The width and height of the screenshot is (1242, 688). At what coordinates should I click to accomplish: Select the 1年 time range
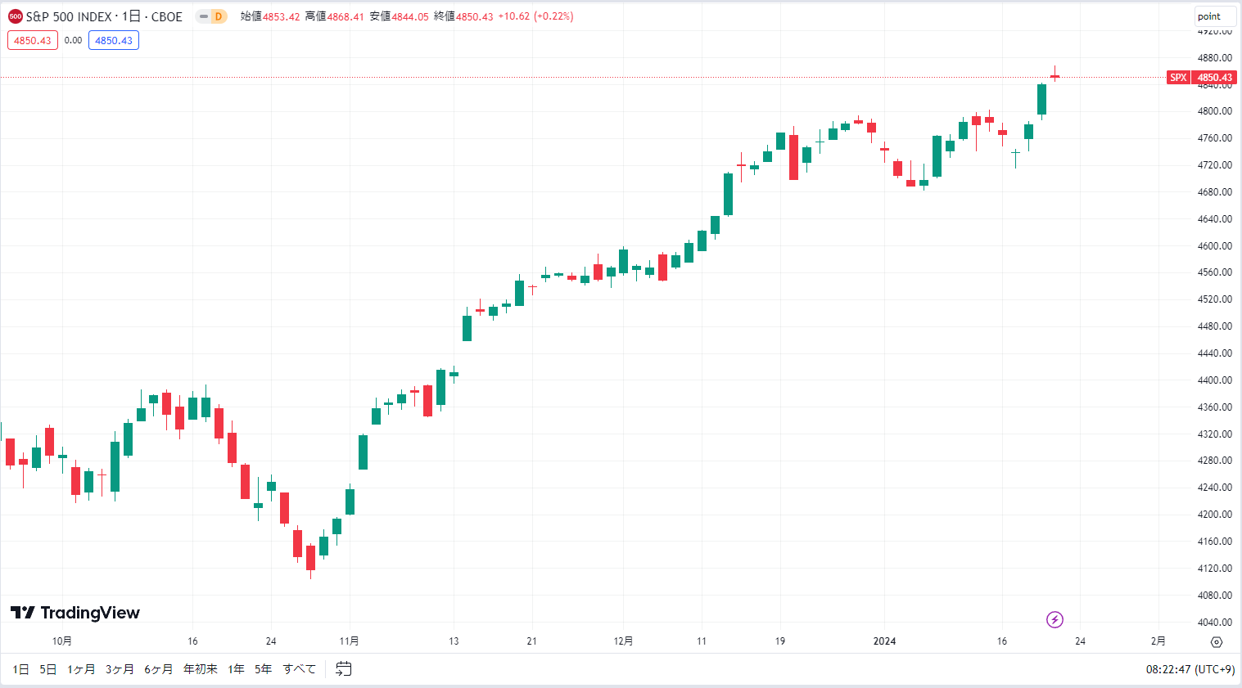point(236,669)
